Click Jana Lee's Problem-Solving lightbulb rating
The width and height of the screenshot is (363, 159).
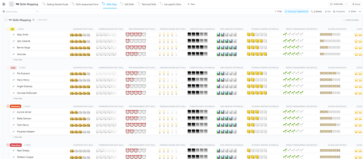click(168, 54)
